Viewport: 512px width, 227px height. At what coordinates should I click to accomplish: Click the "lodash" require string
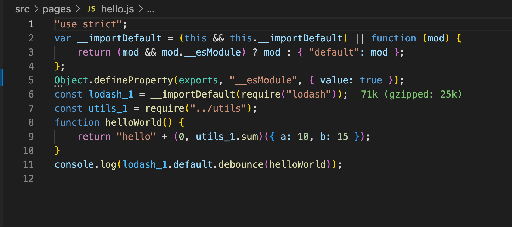pos(309,94)
